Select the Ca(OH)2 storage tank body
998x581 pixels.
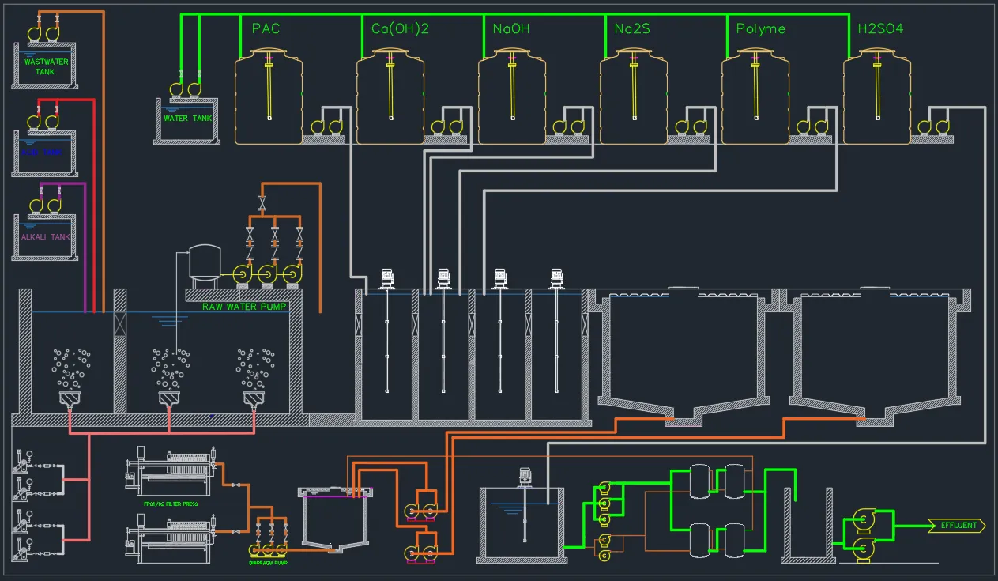[x=390, y=96]
